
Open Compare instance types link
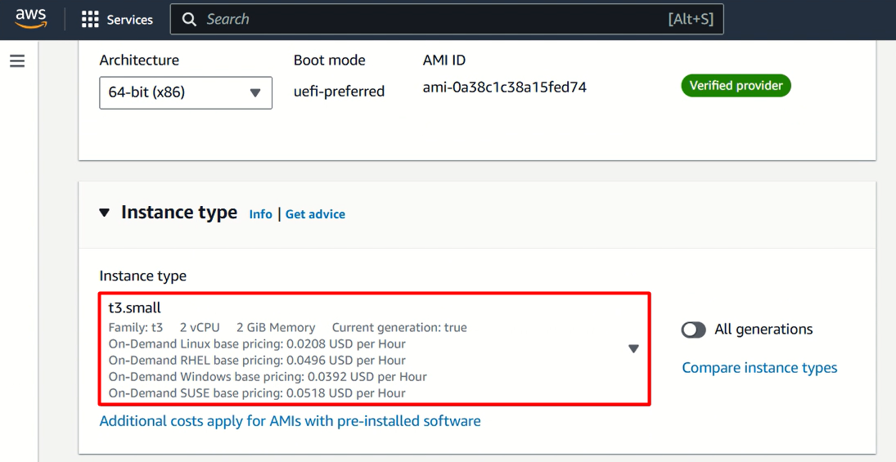click(x=759, y=368)
